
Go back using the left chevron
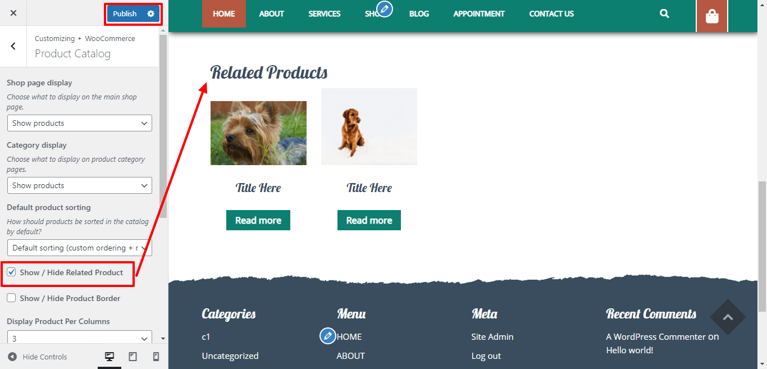13,47
